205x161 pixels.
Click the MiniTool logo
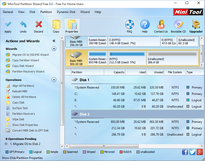click(x=188, y=12)
